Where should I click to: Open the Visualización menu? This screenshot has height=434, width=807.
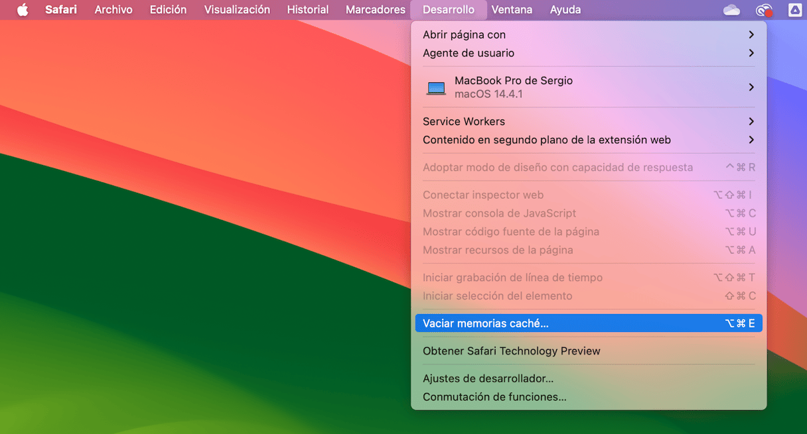click(x=237, y=10)
